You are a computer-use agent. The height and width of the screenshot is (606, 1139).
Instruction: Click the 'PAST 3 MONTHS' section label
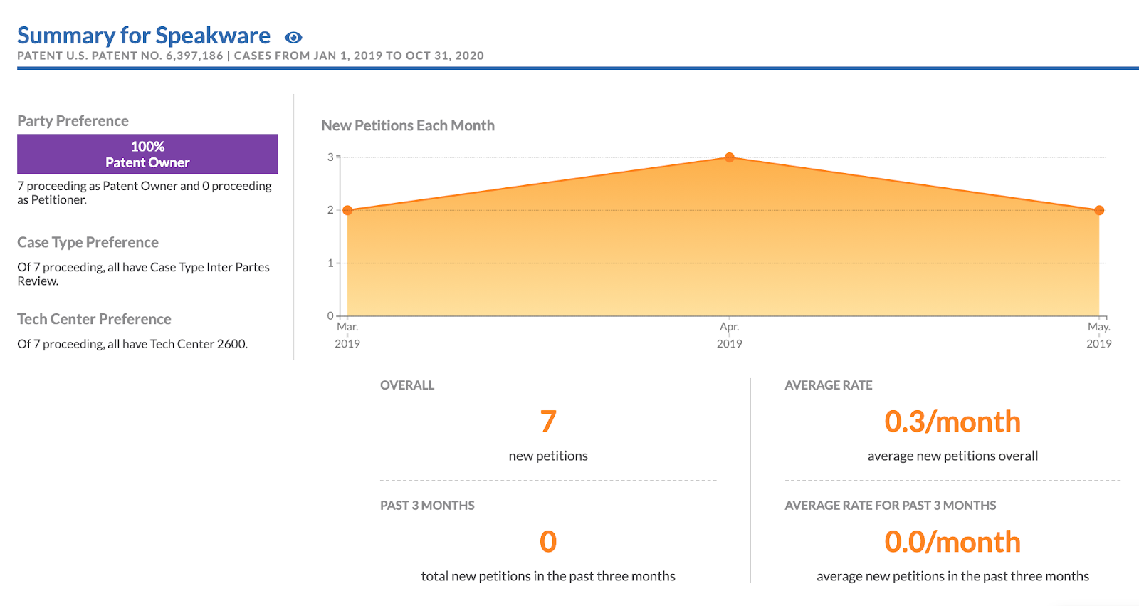427,506
